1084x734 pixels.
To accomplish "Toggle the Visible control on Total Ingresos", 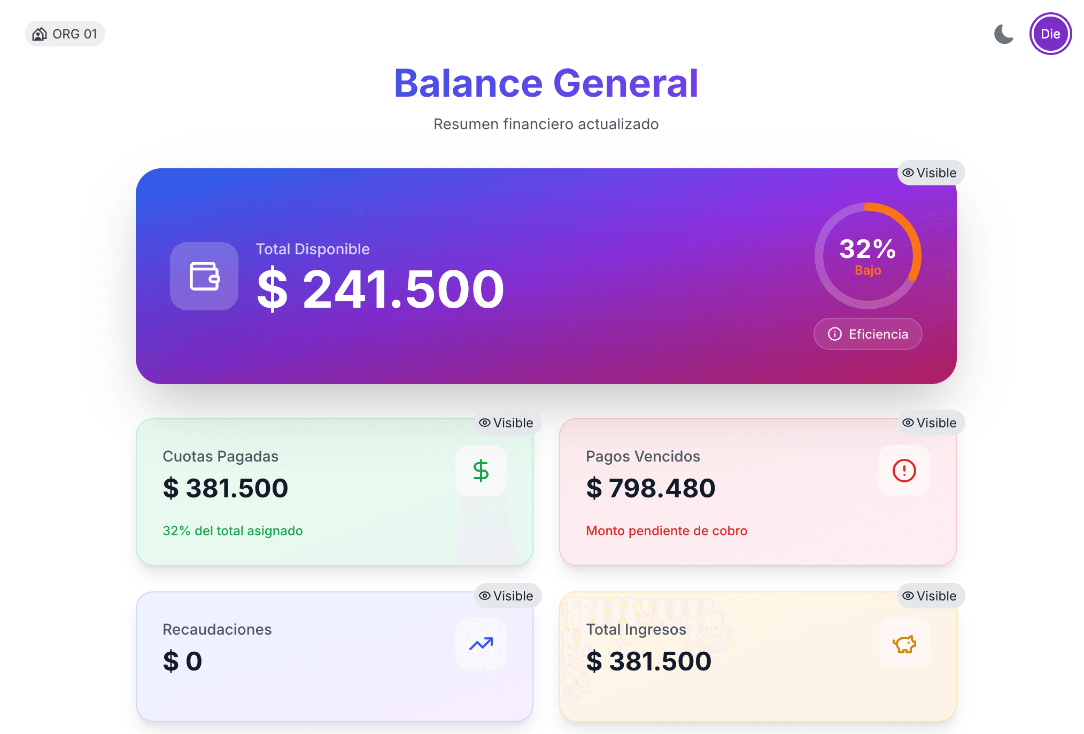I will coord(930,596).
